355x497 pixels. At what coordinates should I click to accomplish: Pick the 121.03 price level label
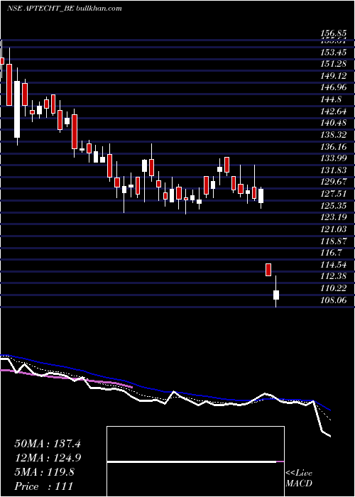[x=333, y=229]
